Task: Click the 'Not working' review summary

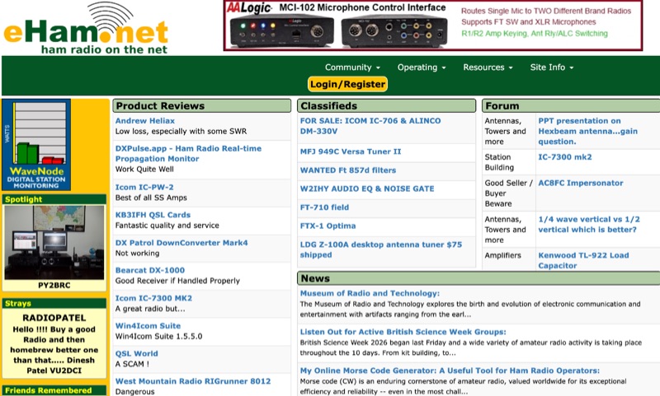Action: tap(137, 253)
